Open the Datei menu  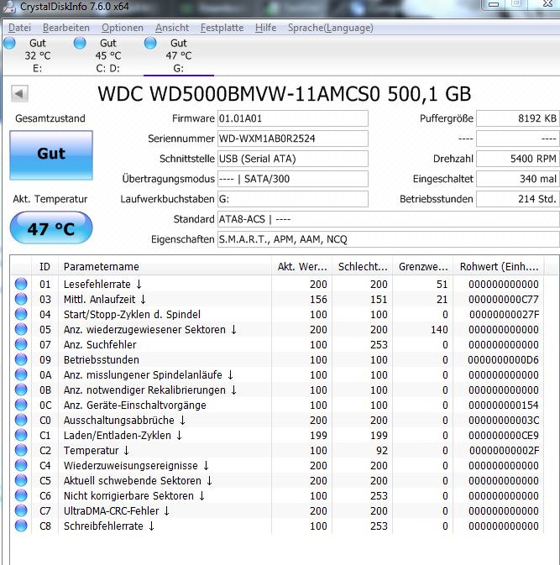[x=19, y=28]
